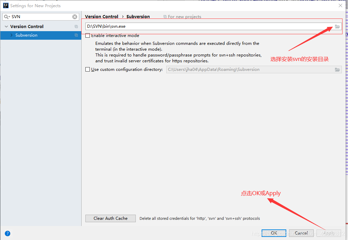
Task: Clear the SVN search text
Action: pos(75,17)
